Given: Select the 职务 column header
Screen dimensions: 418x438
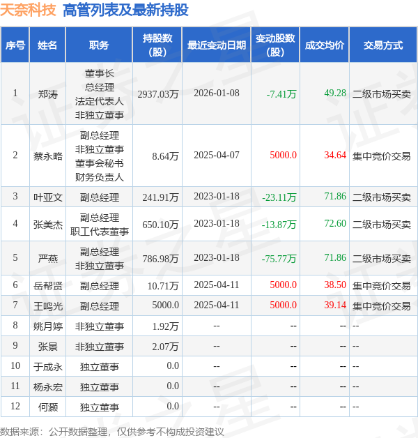Looking at the screenshot, I should (x=99, y=45).
